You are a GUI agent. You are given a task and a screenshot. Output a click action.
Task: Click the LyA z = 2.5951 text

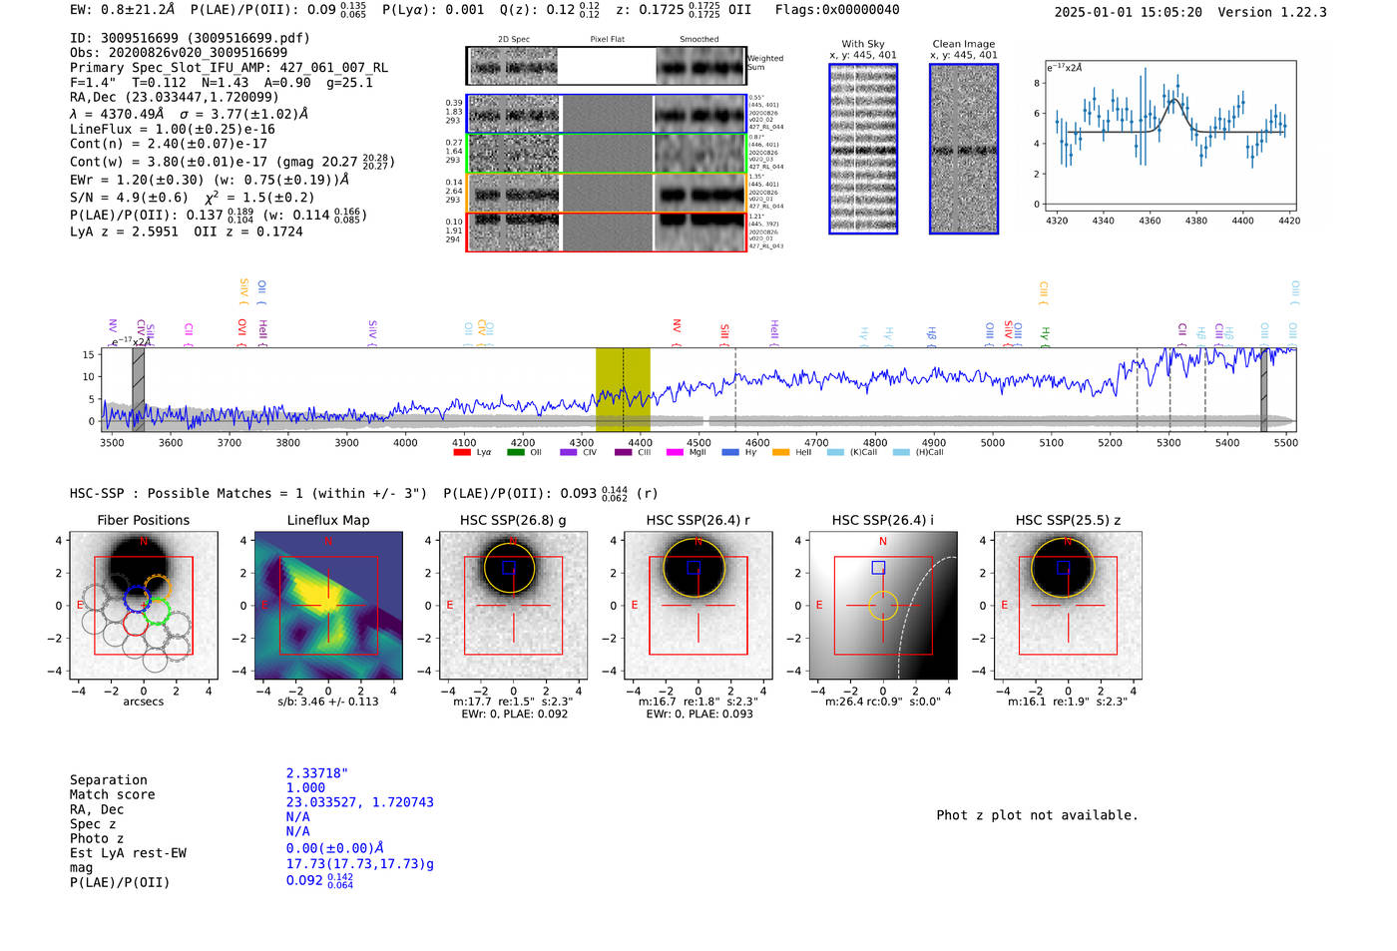tap(124, 232)
